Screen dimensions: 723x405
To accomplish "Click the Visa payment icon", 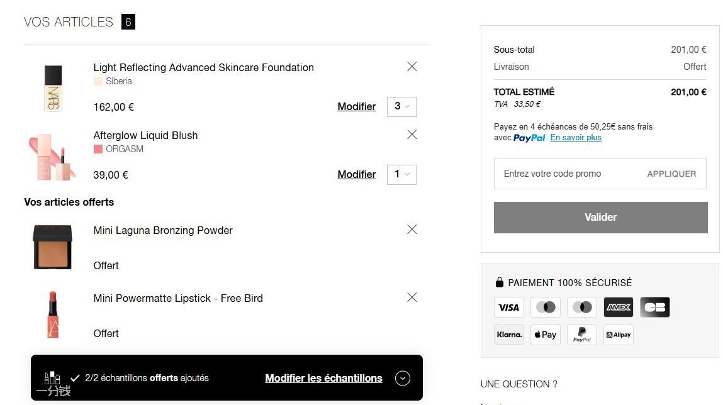I will coord(508,308).
